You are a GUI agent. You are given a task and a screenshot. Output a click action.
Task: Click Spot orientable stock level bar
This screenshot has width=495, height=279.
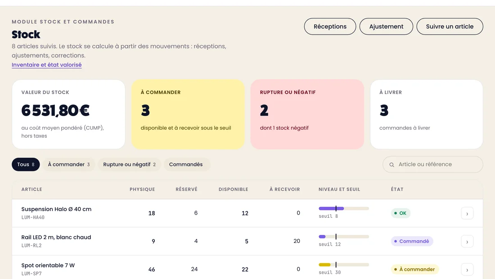click(x=344, y=265)
